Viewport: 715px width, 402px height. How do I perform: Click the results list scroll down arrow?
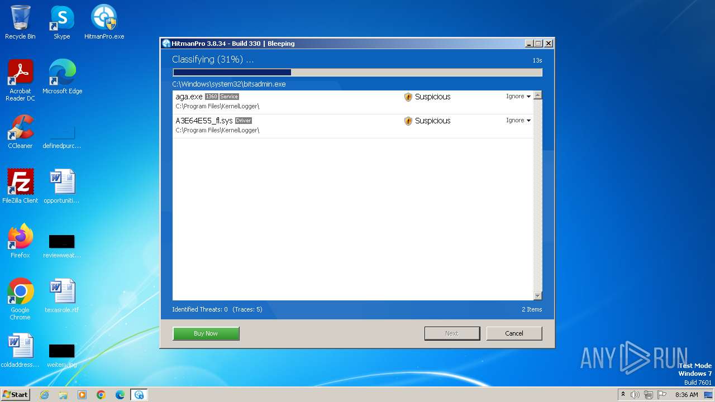pos(537,296)
